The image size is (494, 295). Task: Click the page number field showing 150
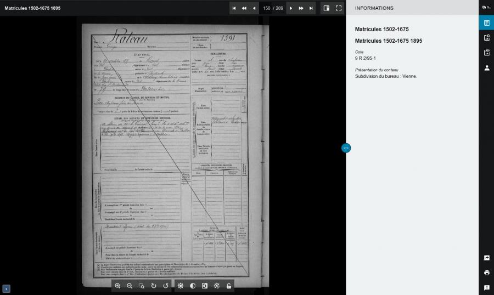266,8
